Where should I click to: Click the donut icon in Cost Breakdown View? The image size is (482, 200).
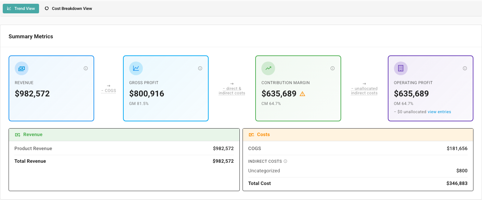coord(47,9)
